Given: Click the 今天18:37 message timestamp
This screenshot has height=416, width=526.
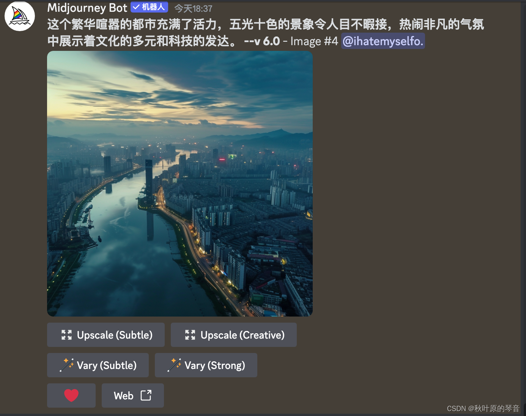Looking at the screenshot, I should (x=193, y=8).
